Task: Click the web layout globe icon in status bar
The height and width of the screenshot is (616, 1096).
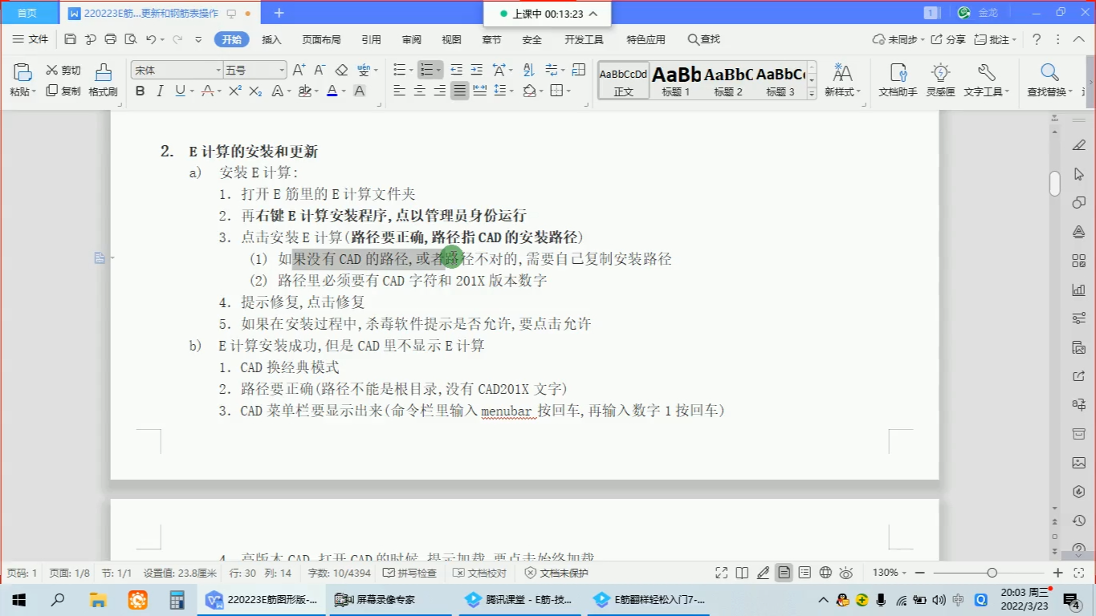Action: pyautogui.click(x=825, y=573)
